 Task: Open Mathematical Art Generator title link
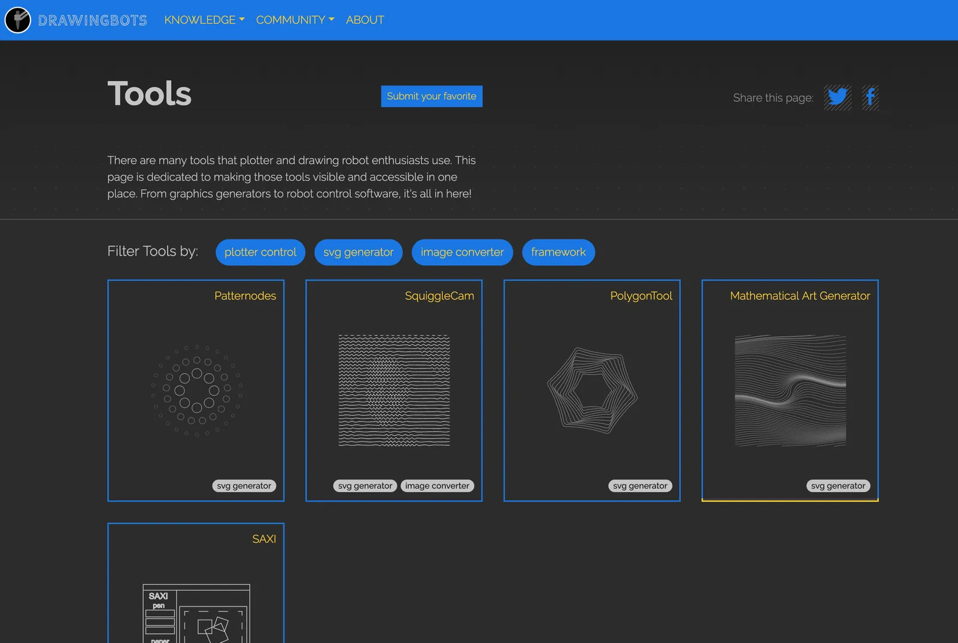coord(800,296)
